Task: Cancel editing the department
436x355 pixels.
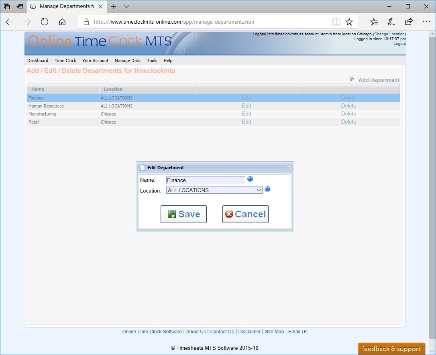Action: tap(245, 214)
